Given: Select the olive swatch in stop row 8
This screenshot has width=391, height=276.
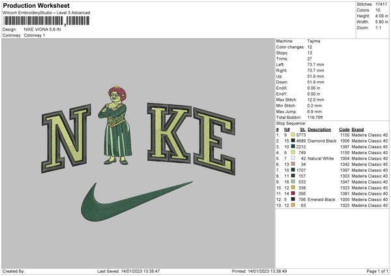Looking at the screenshot, I should (293, 176).
